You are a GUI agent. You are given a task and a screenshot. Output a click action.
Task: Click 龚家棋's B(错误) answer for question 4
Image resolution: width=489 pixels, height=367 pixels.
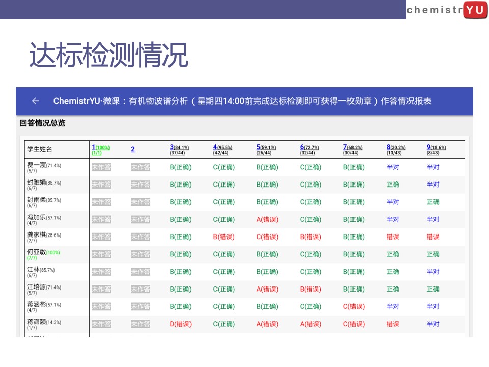(x=224, y=237)
